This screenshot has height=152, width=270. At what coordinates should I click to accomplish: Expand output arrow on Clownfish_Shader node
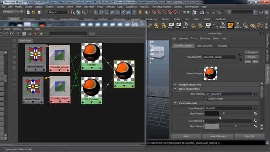133,86
